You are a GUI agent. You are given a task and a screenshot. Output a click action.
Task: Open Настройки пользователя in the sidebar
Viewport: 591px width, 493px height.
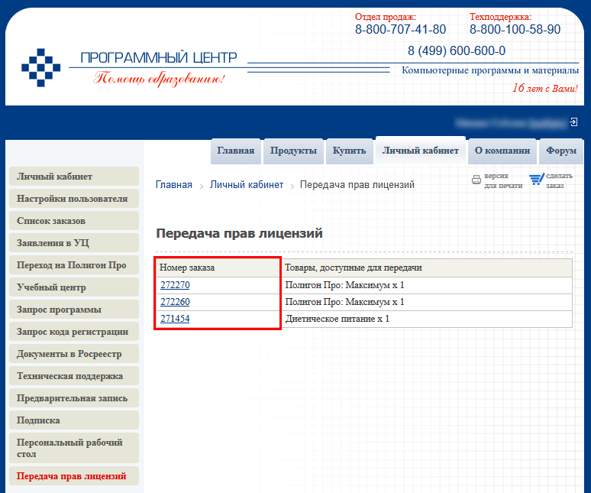pos(74,199)
